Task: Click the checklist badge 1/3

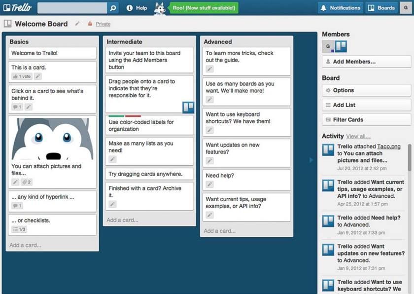Action: [x=19, y=229]
